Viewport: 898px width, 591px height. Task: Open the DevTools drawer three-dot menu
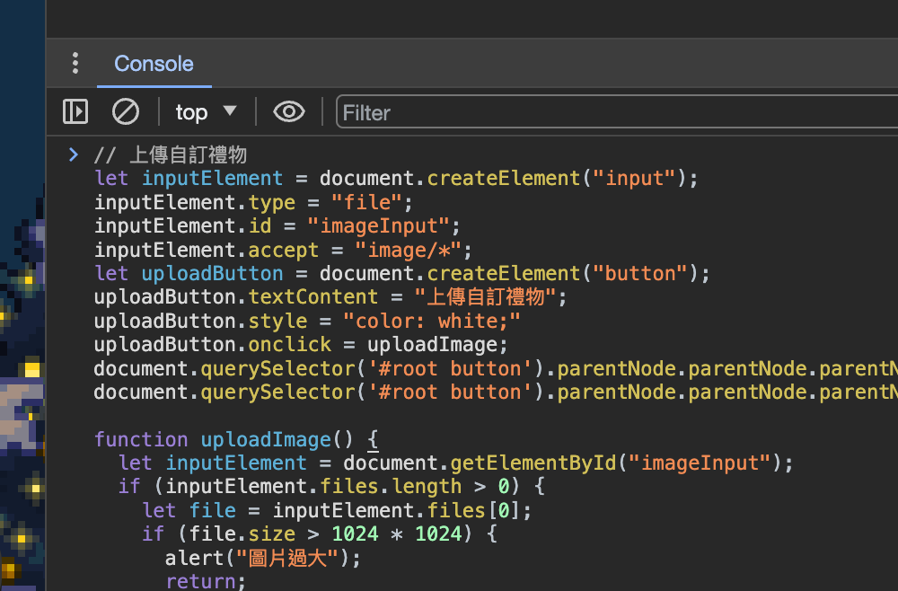click(x=75, y=63)
